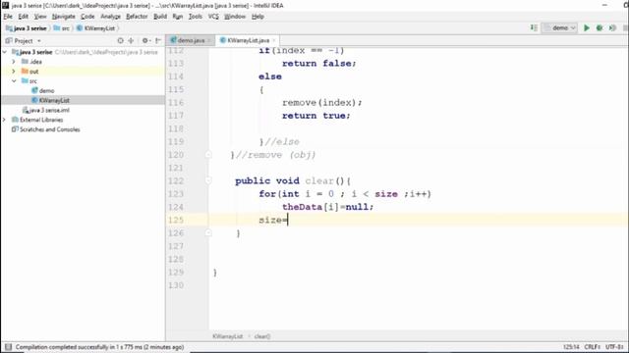Open the Code menu

[x=87, y=17]
